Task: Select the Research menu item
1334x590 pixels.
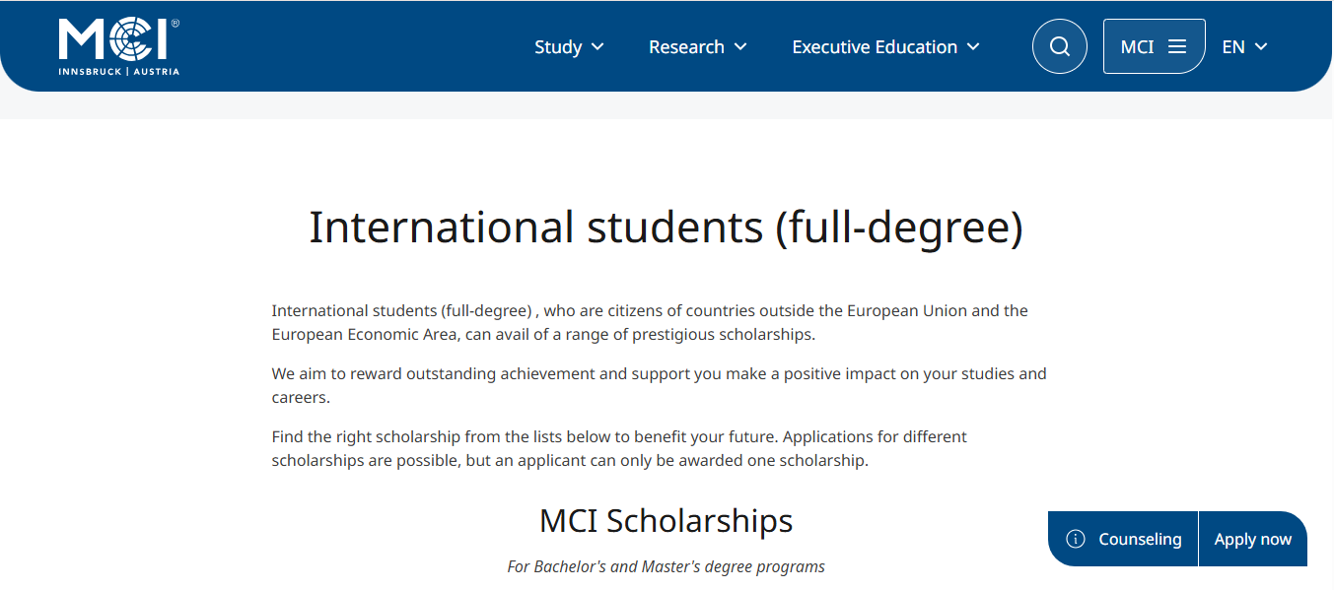Action: [686, 46]
